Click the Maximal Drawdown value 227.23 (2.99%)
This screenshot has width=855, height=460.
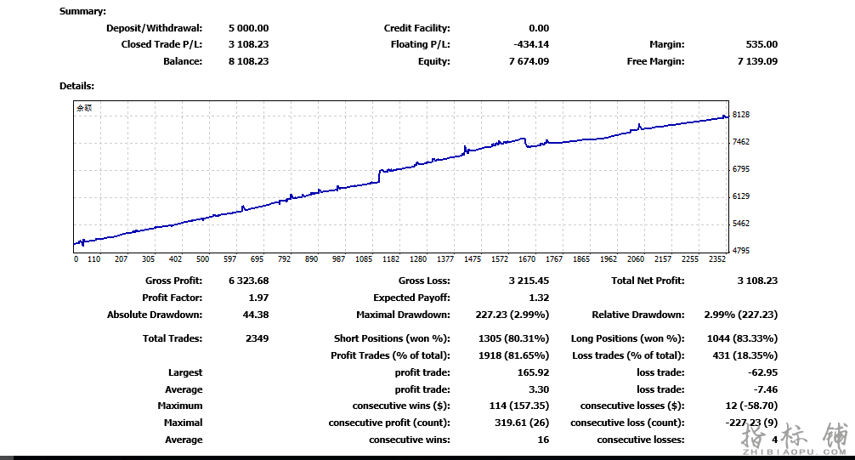[x=512, y=315]
